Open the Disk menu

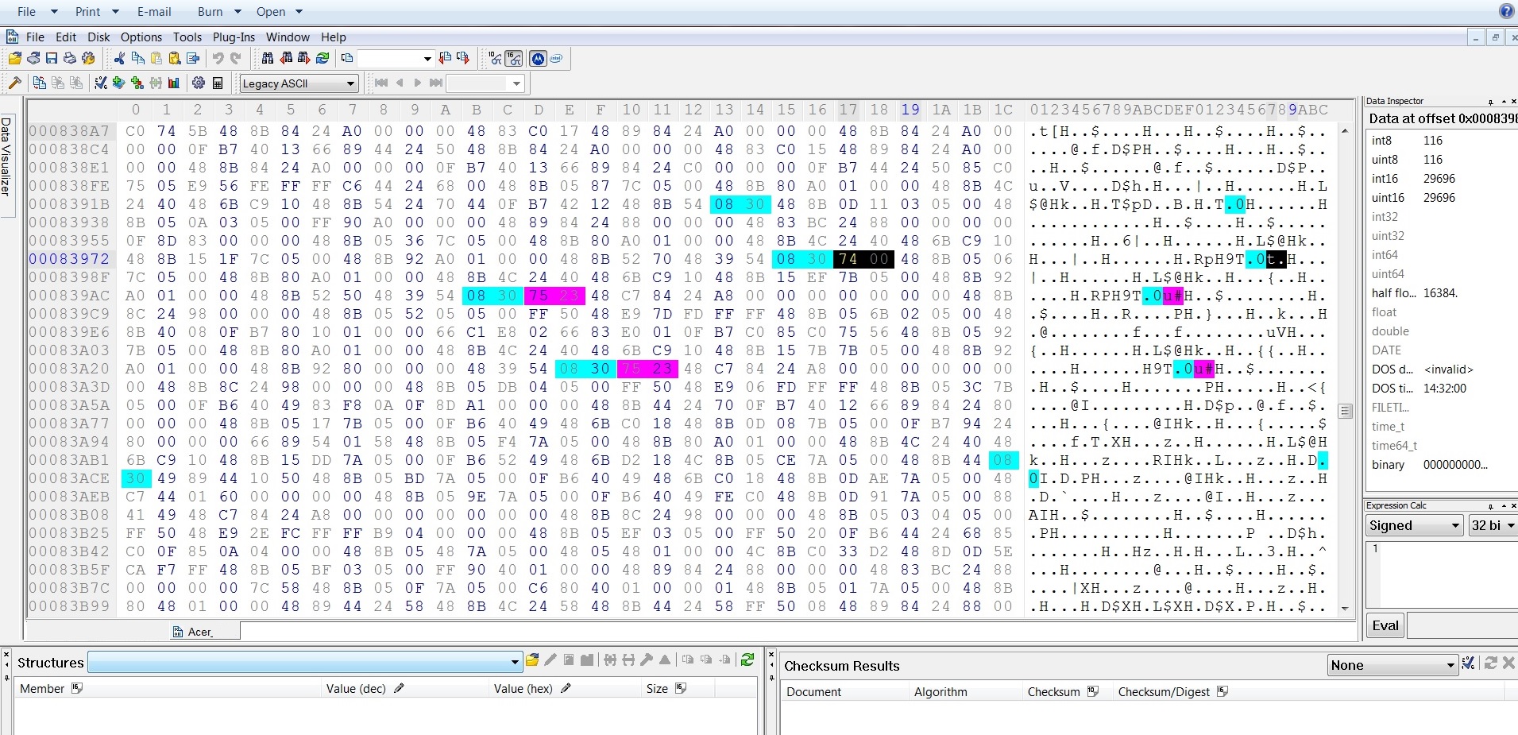tap(98, 37)
